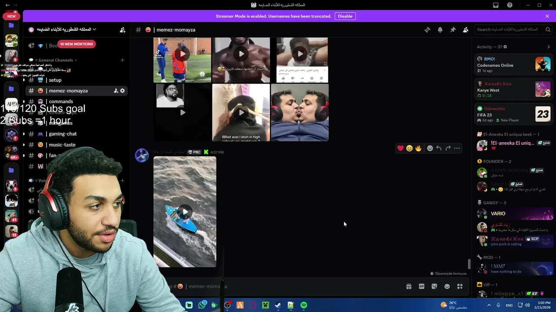The image size is (556, 312).
Task: Play the blue boat video
Action: 185,212
